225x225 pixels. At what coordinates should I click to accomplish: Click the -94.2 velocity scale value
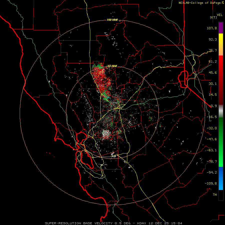tap(212, 172)
